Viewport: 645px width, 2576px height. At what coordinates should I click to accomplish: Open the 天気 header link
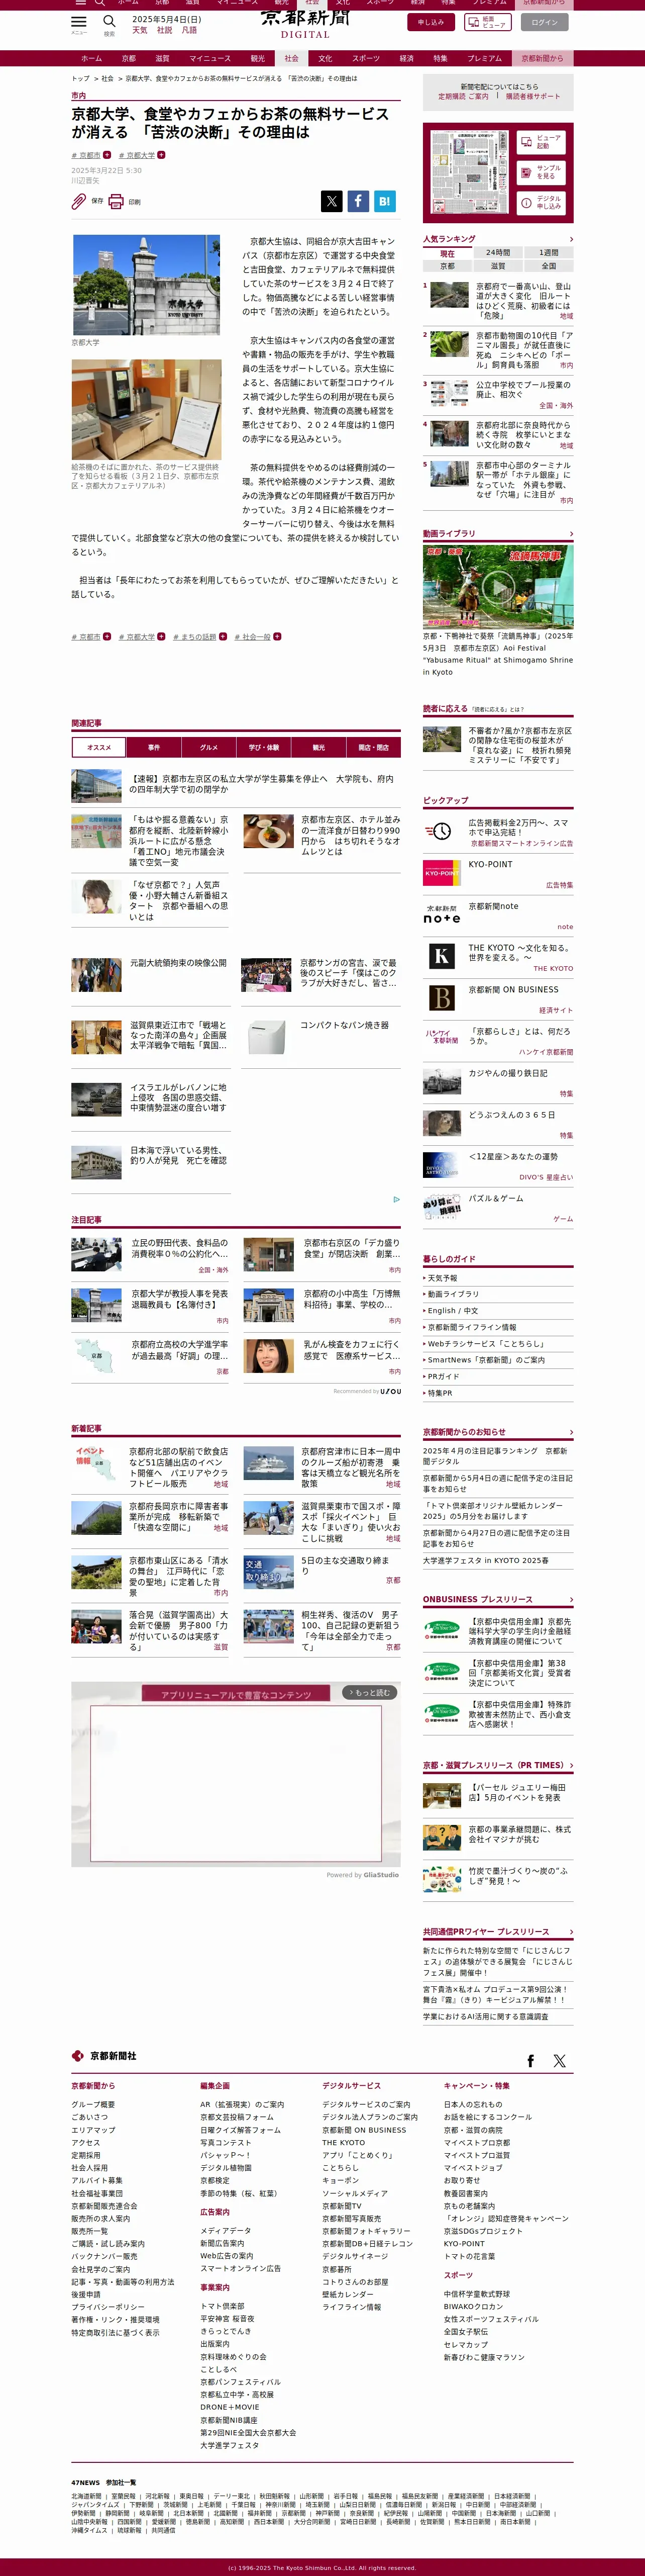point(140,30)
